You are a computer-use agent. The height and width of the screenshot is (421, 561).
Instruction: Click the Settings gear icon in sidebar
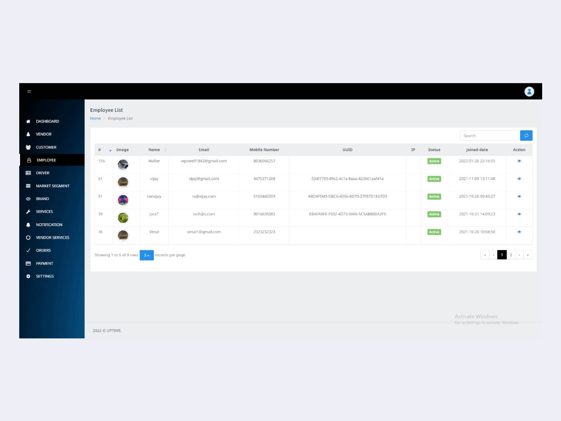(28, 276)
